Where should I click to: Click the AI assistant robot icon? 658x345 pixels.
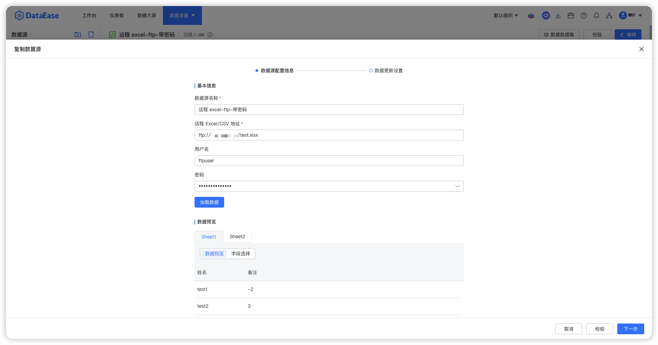point(531,15)
